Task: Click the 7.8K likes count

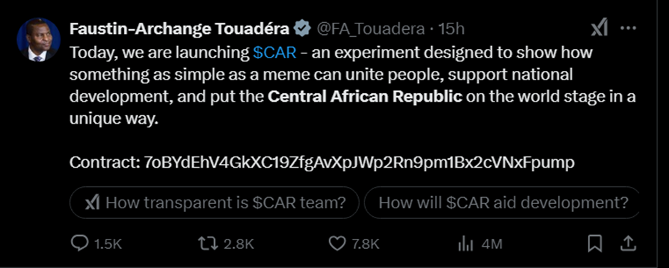Action: tap(365, 244)
